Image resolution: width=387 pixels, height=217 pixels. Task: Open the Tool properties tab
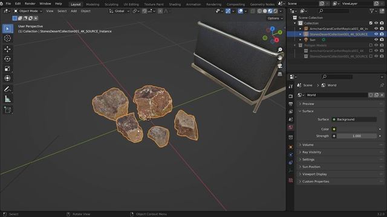coord(291,86)
